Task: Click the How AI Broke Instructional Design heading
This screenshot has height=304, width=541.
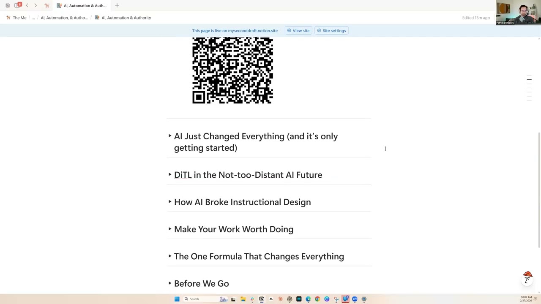Action: pos(243,202)
